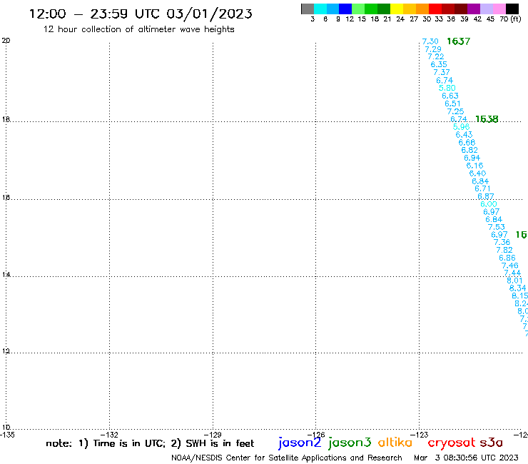Image resolution: width=528 pixels, height=464 pixels.
Task: Select the wave height value '8.34'
Action: (517, 288)
